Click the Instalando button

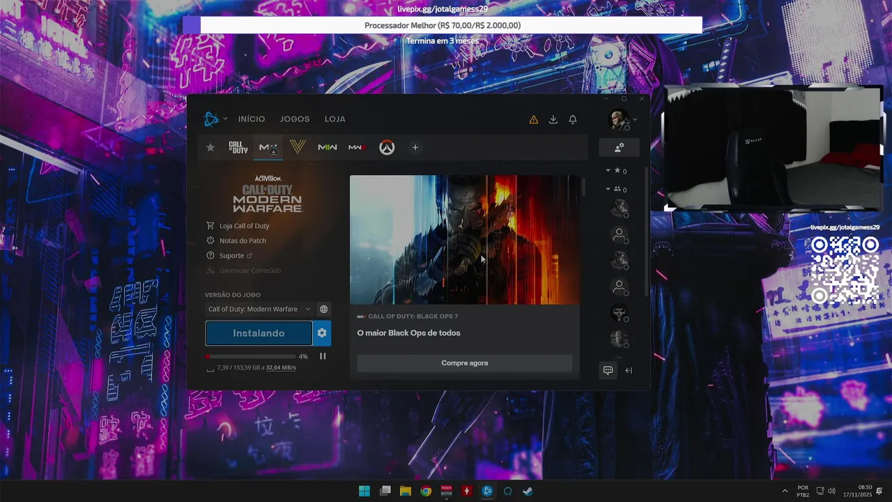[259, 333]
